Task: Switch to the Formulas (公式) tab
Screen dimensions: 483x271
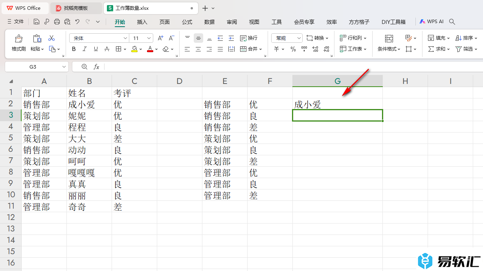Action: point(187,22)
